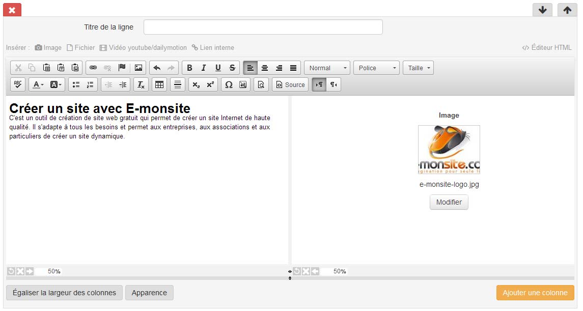Toggle Italic formatting
This screenshot has width=583, height=311.
pos(204,68)
